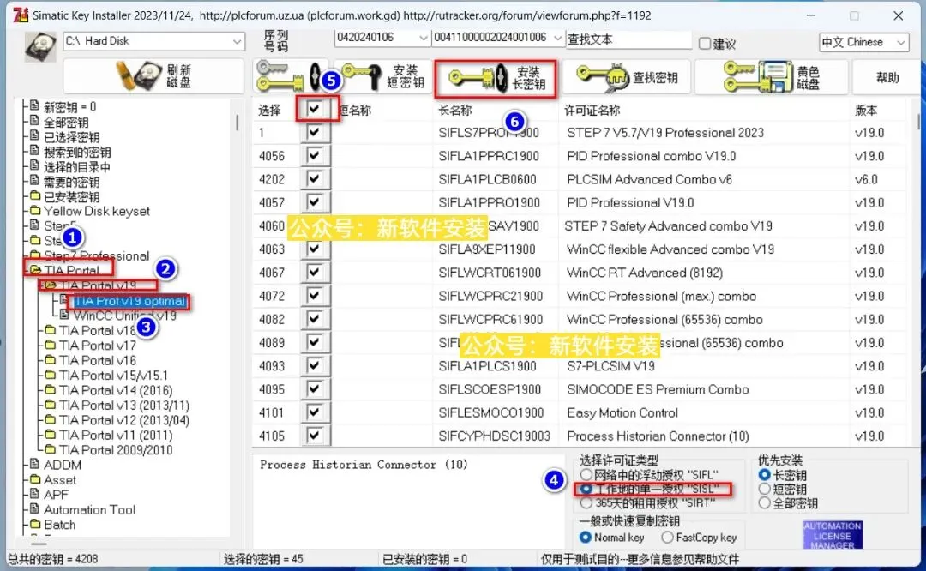The image size is (926, 571).
Task: Click the SIFLWCRT061900 long name cell
Action: 490,273
